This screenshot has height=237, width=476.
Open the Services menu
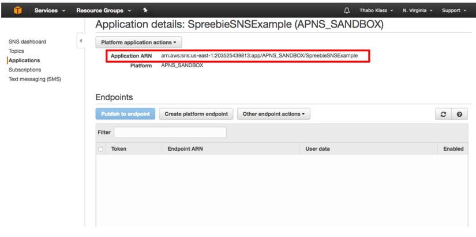click(50, 10)
